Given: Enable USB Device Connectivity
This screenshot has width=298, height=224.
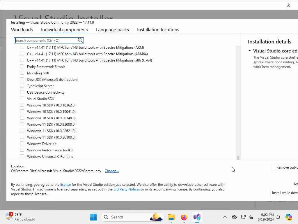Looking at the screenshot, I should tap(22, 92).
